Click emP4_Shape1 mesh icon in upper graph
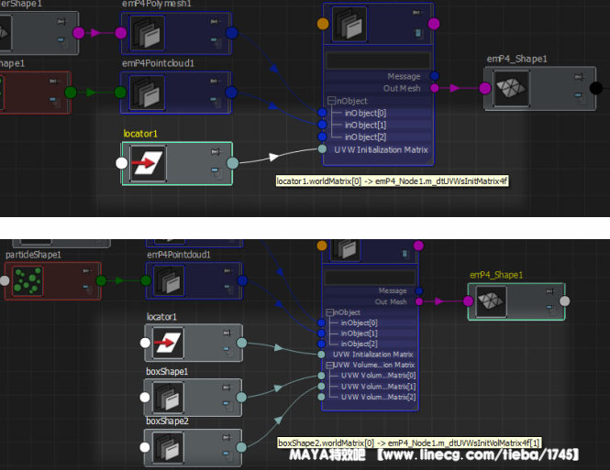Screen dimensions: 610x470 (x=508, y=89)
